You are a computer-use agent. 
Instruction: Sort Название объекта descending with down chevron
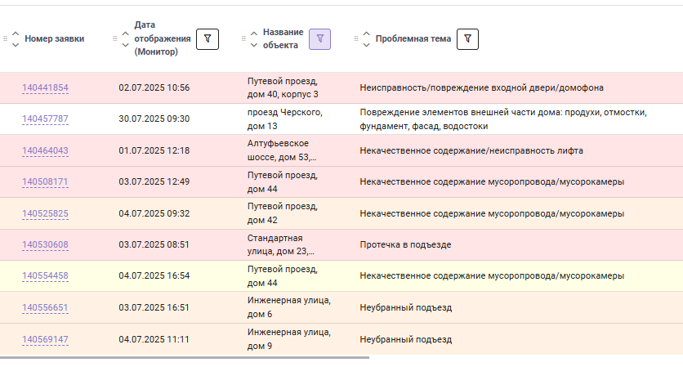[x=254, y=44]
